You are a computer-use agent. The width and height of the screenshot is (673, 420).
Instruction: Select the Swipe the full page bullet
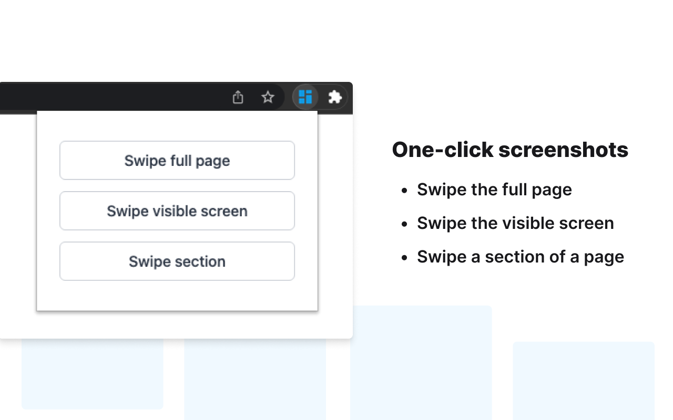click(x=494, y=190)
